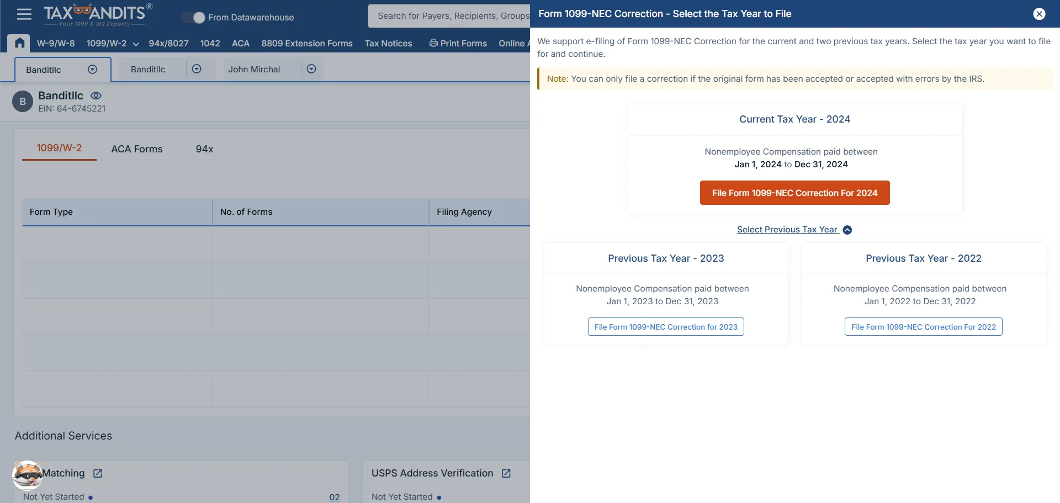Viewport: 1060px width, 503px height.
Task: Click the Filing Agency column header
Action: 479,212
